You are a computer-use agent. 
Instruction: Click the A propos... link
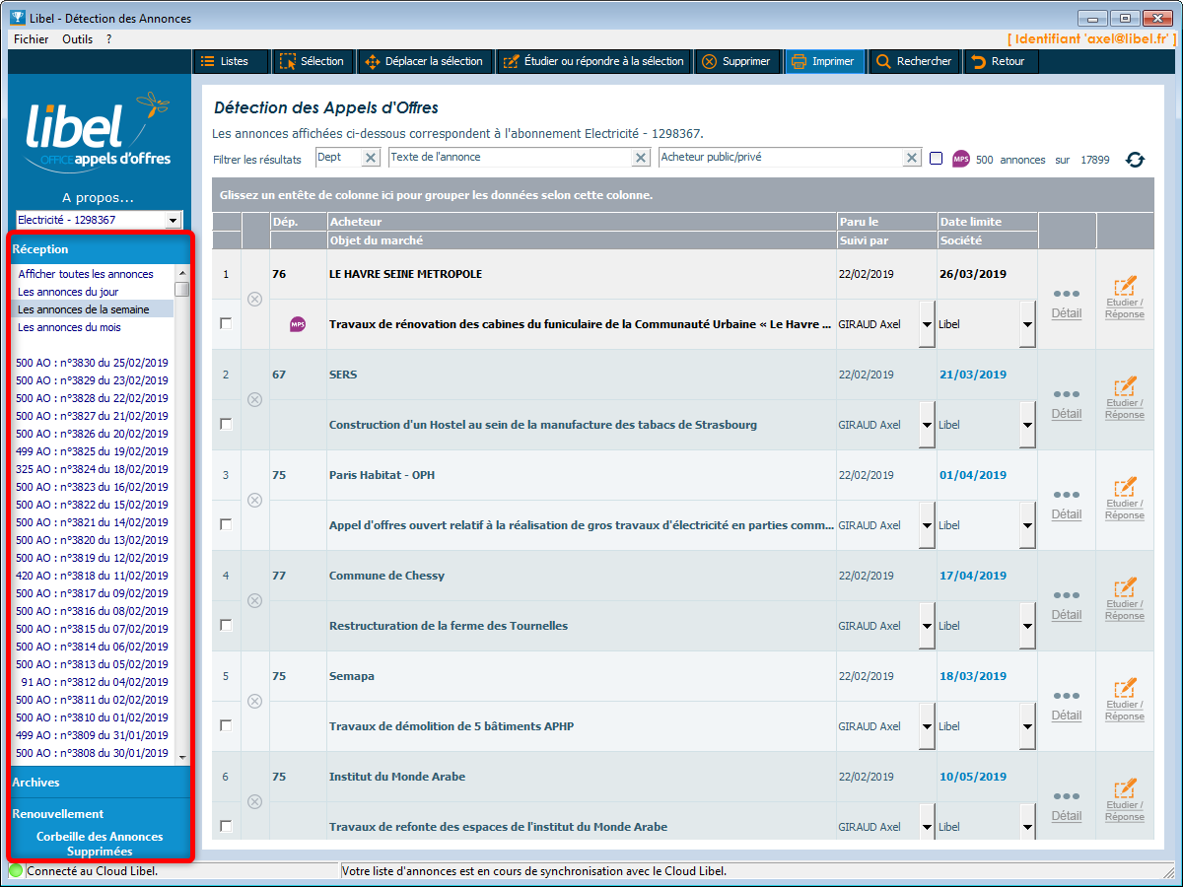98,197
